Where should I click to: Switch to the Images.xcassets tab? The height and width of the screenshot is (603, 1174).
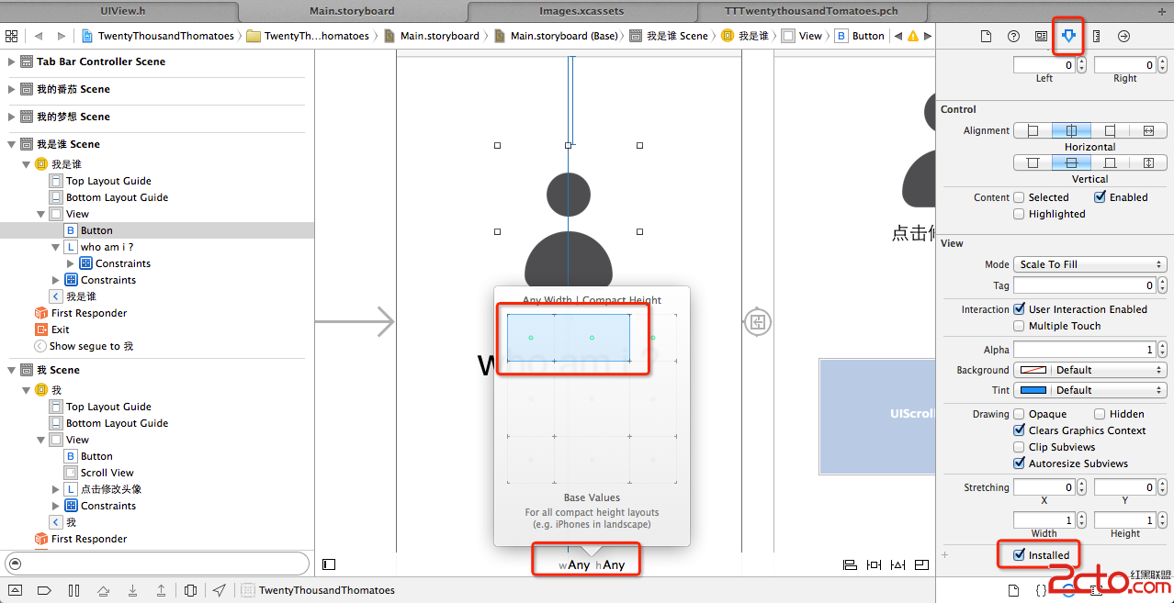coord(581,11)
